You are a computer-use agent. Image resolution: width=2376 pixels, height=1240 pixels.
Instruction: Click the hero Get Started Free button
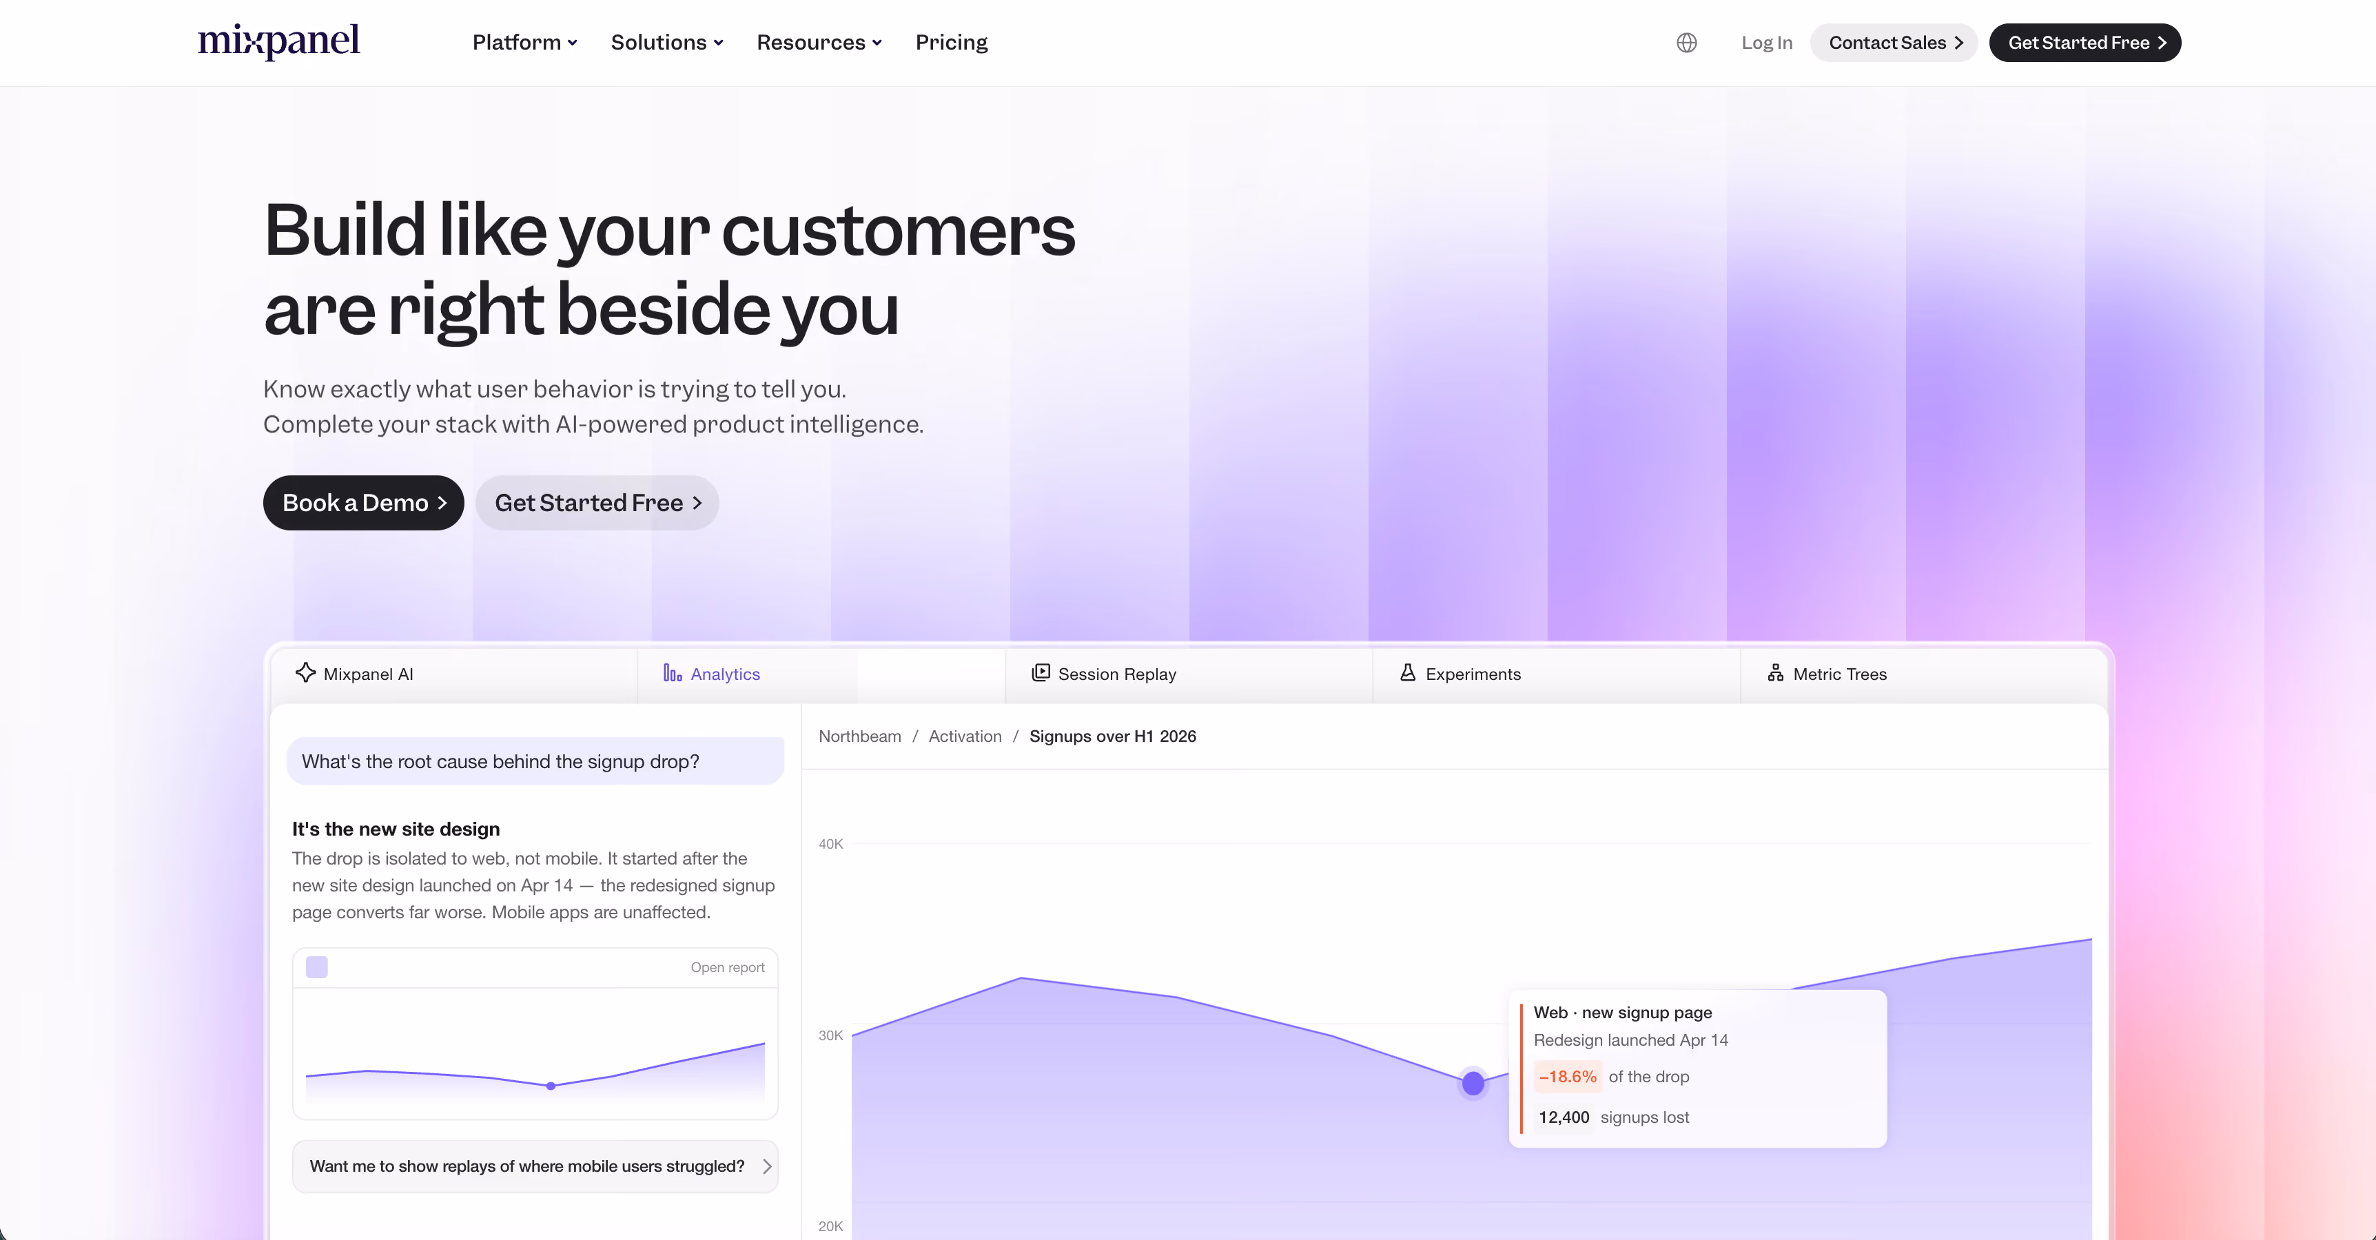tap(597, 502)
